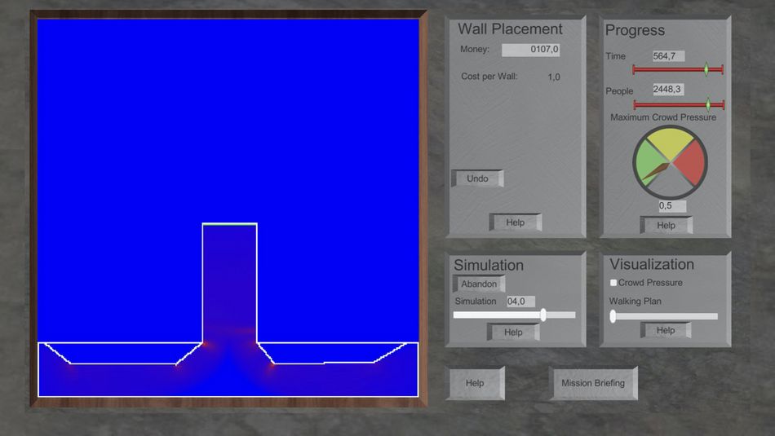Open Help in the Simulation panel
Viewport: 775px width, 436px height.
(x=513, y=333)
